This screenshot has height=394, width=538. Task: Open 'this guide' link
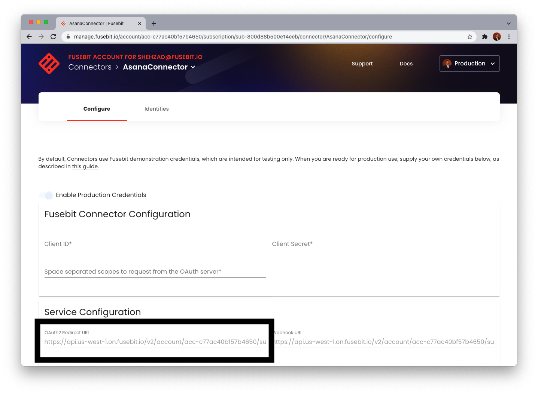pos(85,166)
